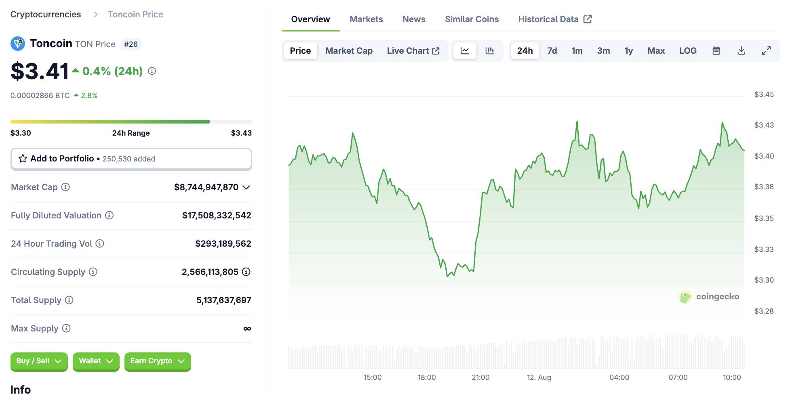Image resolution: width=788 pixels, height=394 pixels.
Task: Go to Cryptocurrencies breadcrumb
Action: point(46,15)
